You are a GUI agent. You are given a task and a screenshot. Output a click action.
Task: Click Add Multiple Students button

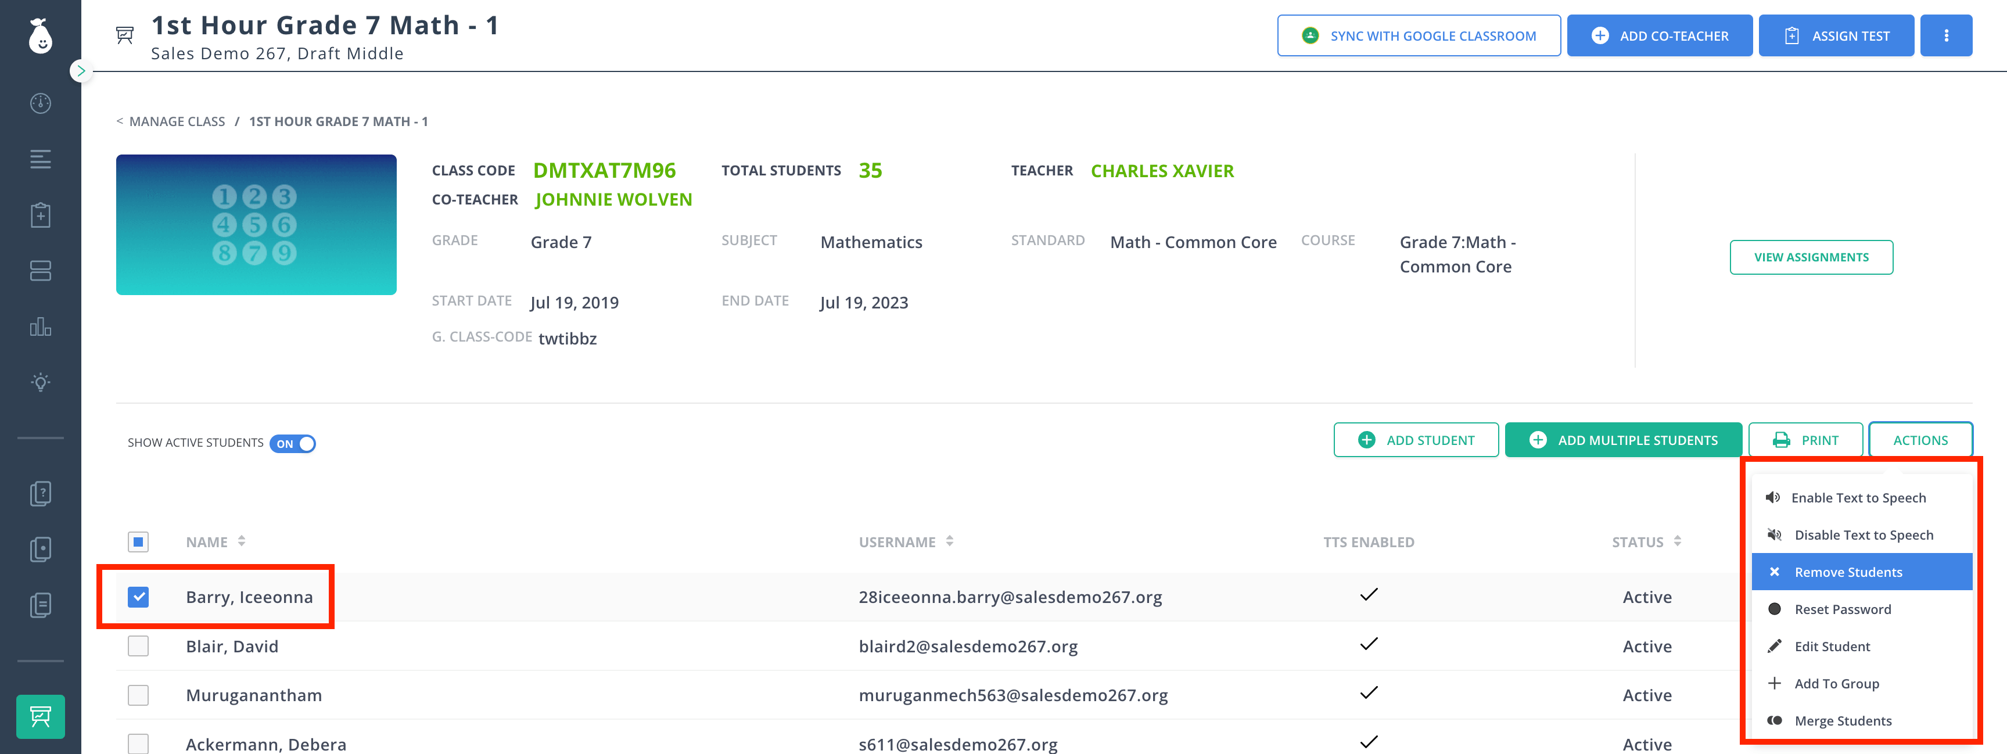(1624, 440)
